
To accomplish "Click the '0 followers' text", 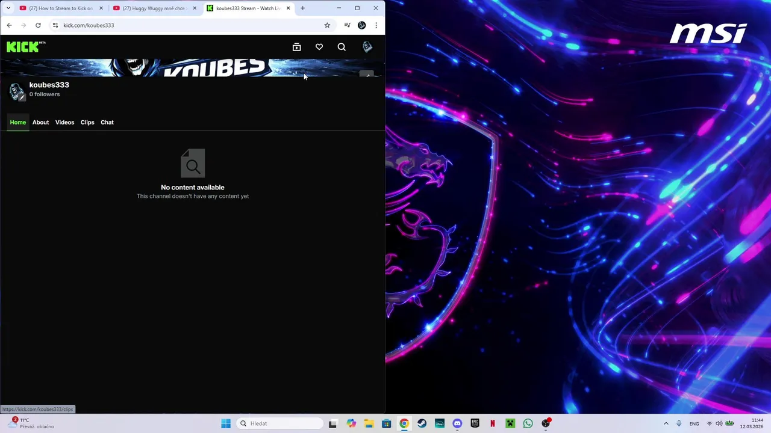I will (45, 94).
